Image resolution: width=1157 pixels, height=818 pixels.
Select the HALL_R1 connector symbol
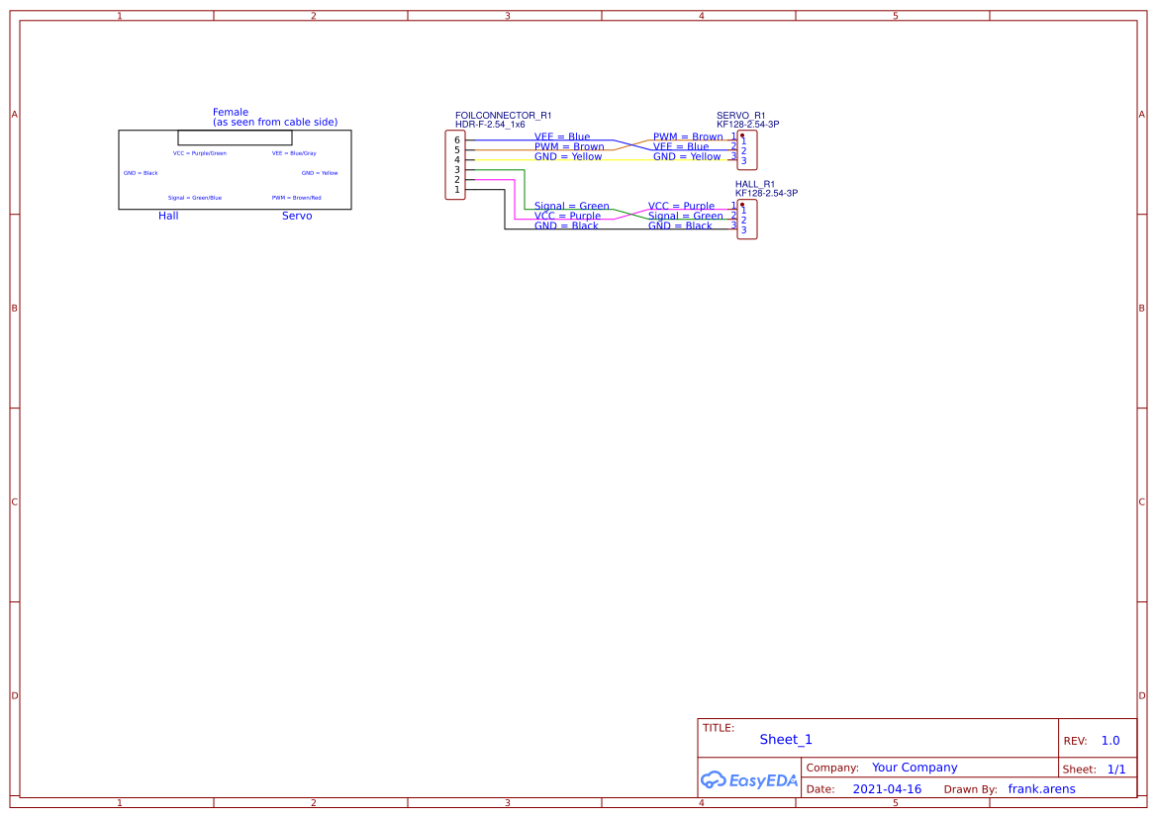[x=746, y=219]
